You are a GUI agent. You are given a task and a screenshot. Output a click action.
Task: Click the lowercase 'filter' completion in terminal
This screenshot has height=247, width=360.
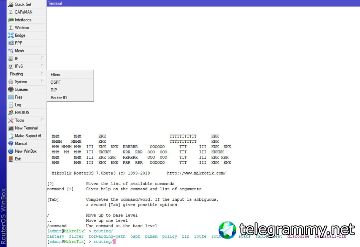76,236
